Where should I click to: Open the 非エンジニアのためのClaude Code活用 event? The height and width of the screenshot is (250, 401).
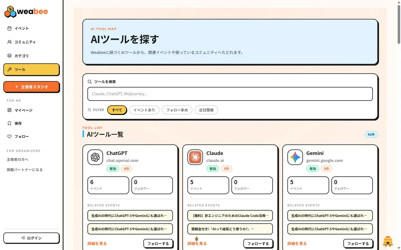(x=230, y=216)
